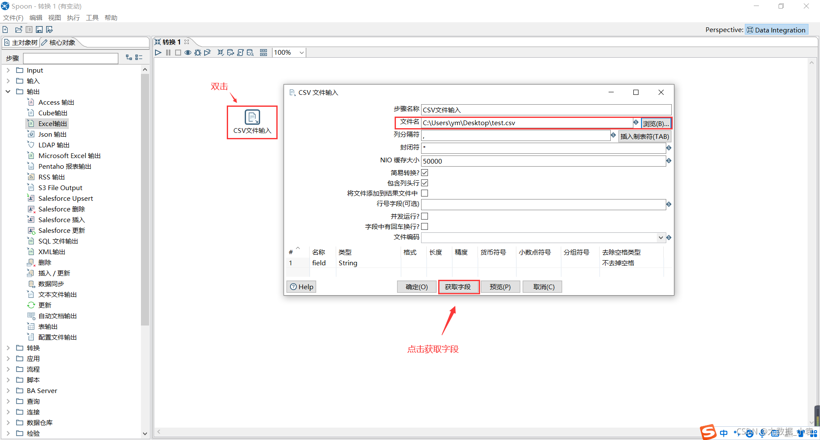Screen dimensions: 820x440
Task: Open the 文件(F) menu
Action: (x=13, y=18)
